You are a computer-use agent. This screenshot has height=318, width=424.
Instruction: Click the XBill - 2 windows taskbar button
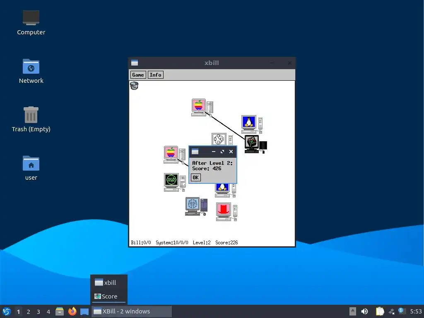131,311
